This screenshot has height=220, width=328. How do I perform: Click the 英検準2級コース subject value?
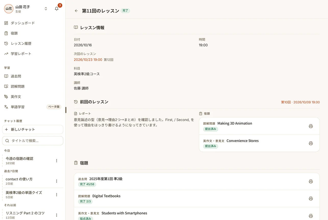pos(87,74)
